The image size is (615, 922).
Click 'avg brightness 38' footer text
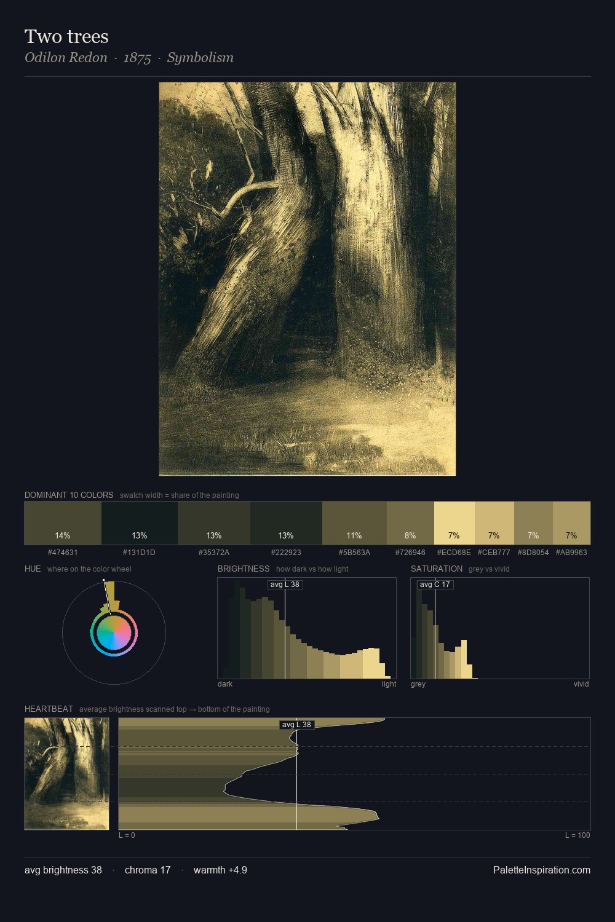coord(63,870)
